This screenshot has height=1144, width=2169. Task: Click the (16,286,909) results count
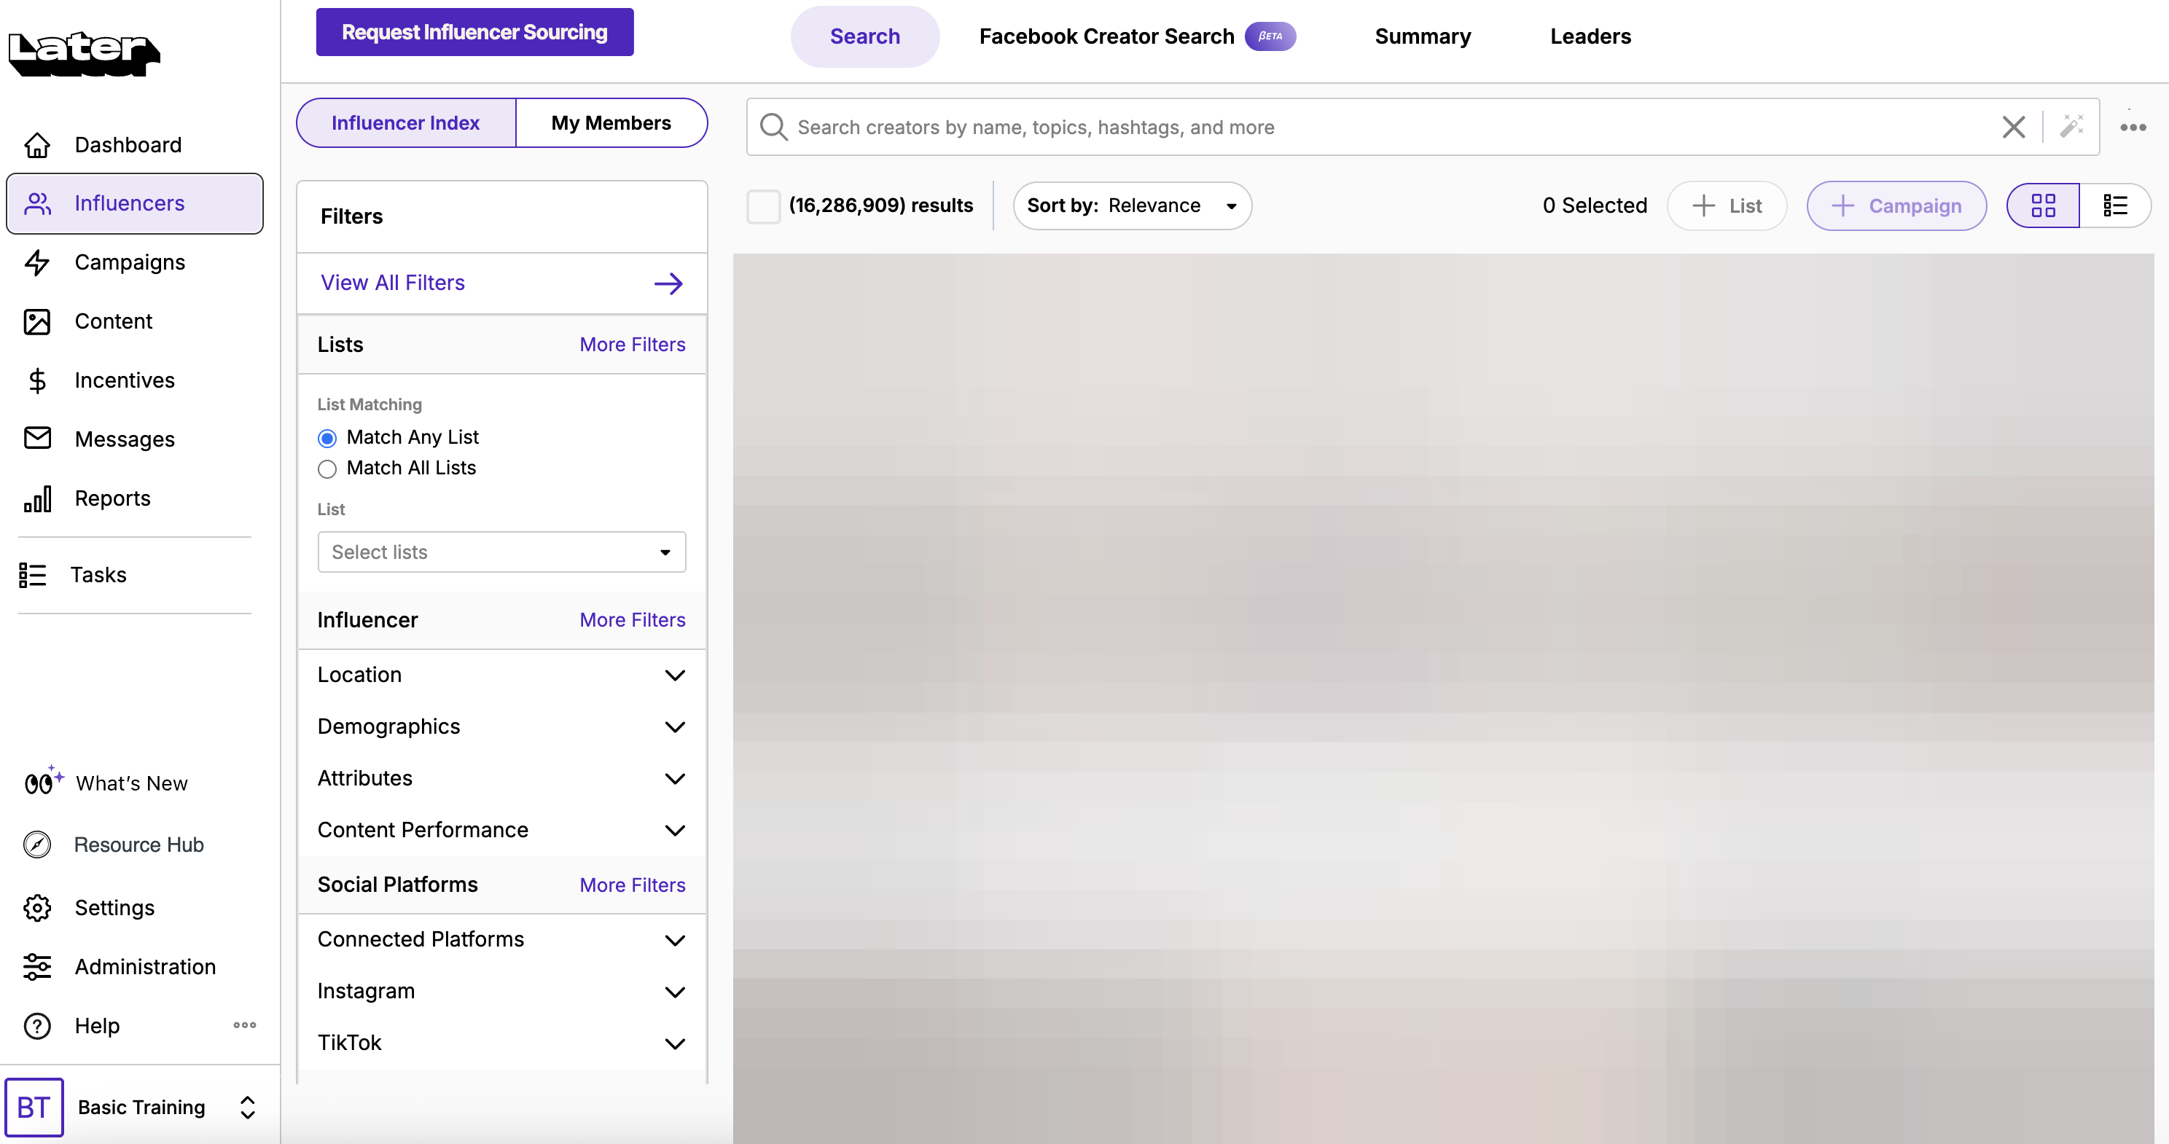(880, 205)
